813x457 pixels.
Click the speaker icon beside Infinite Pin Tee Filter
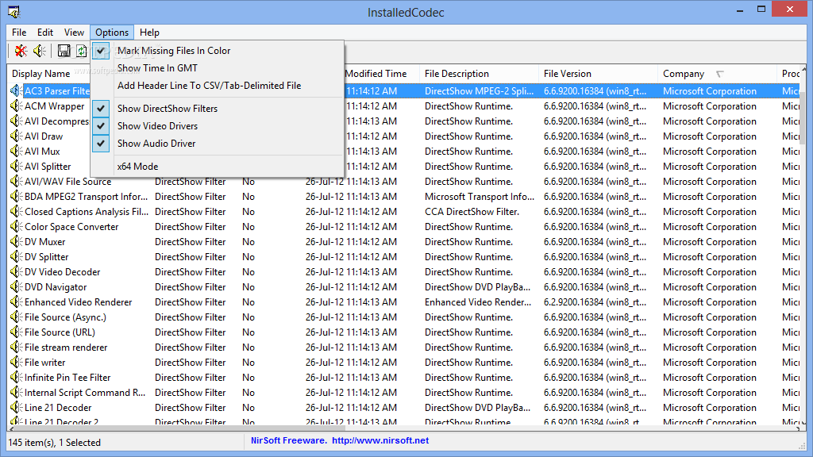click(x=16, y=377)
